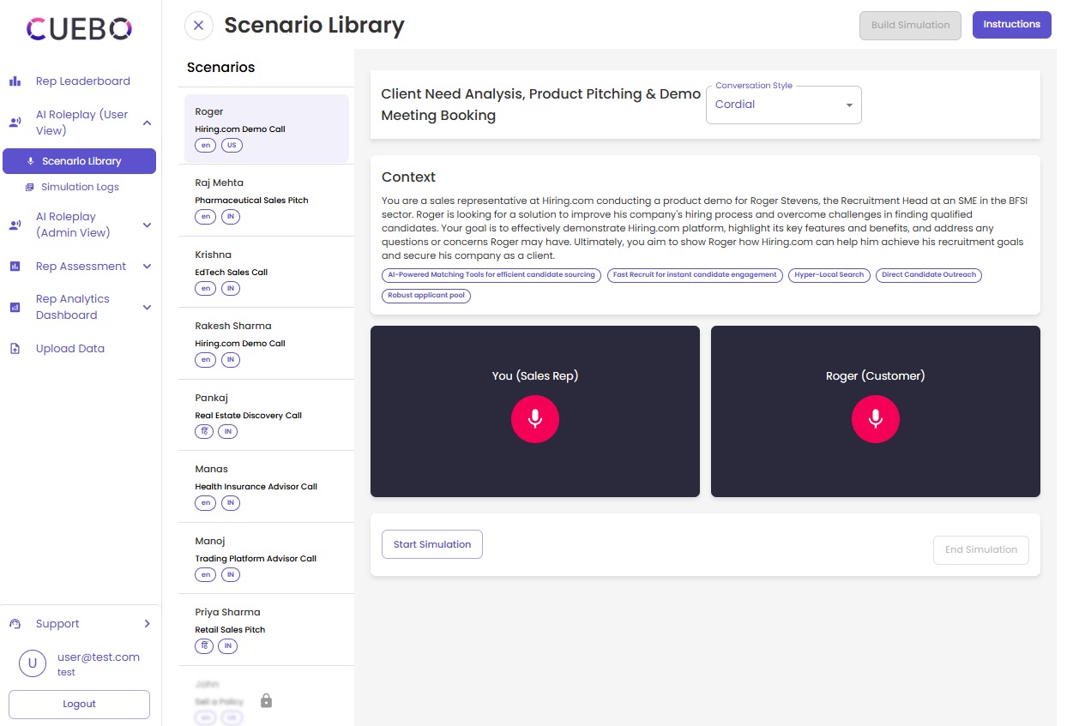Open the Support menu item
The height and width of the screenshot is (726, 1079).
pos(80,624)
